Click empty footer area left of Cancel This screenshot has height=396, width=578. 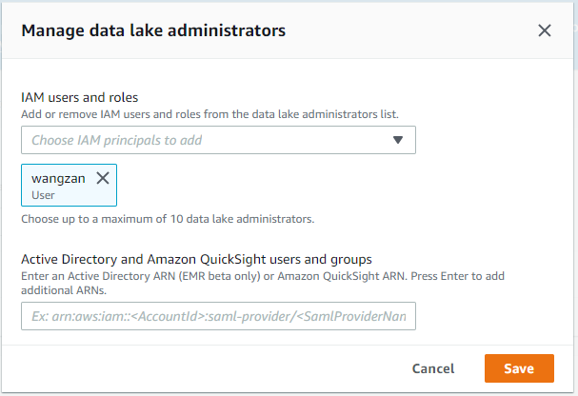(190, 368)
